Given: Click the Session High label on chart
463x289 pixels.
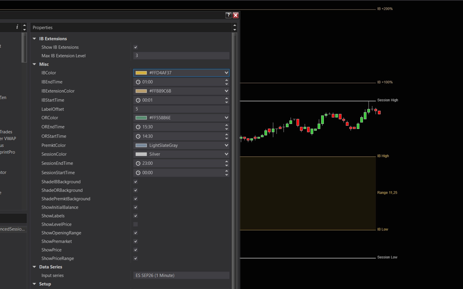Looking at the screenshot, I should [x=387, y=100].
